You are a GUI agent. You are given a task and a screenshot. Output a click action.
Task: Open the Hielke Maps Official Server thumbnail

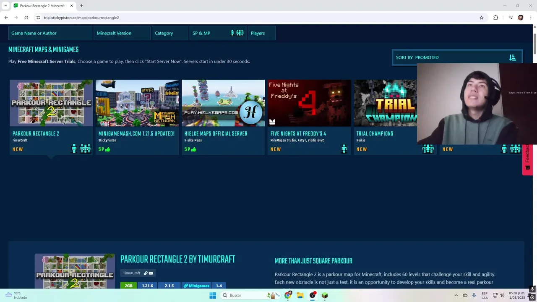coord(223,103)
